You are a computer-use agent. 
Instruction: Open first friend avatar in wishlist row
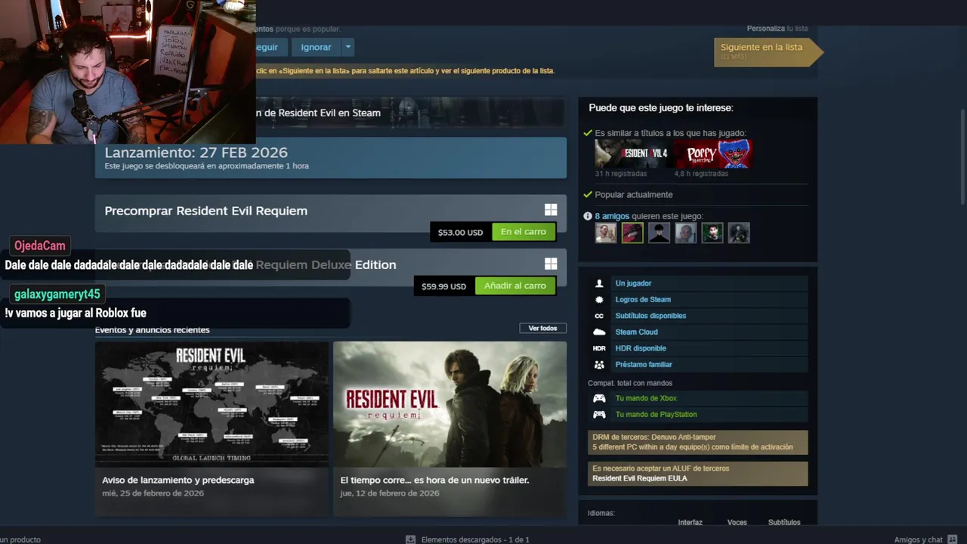pos(606,233)
